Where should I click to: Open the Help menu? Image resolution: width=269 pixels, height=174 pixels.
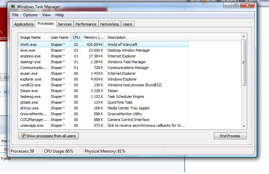coord(60,15)
